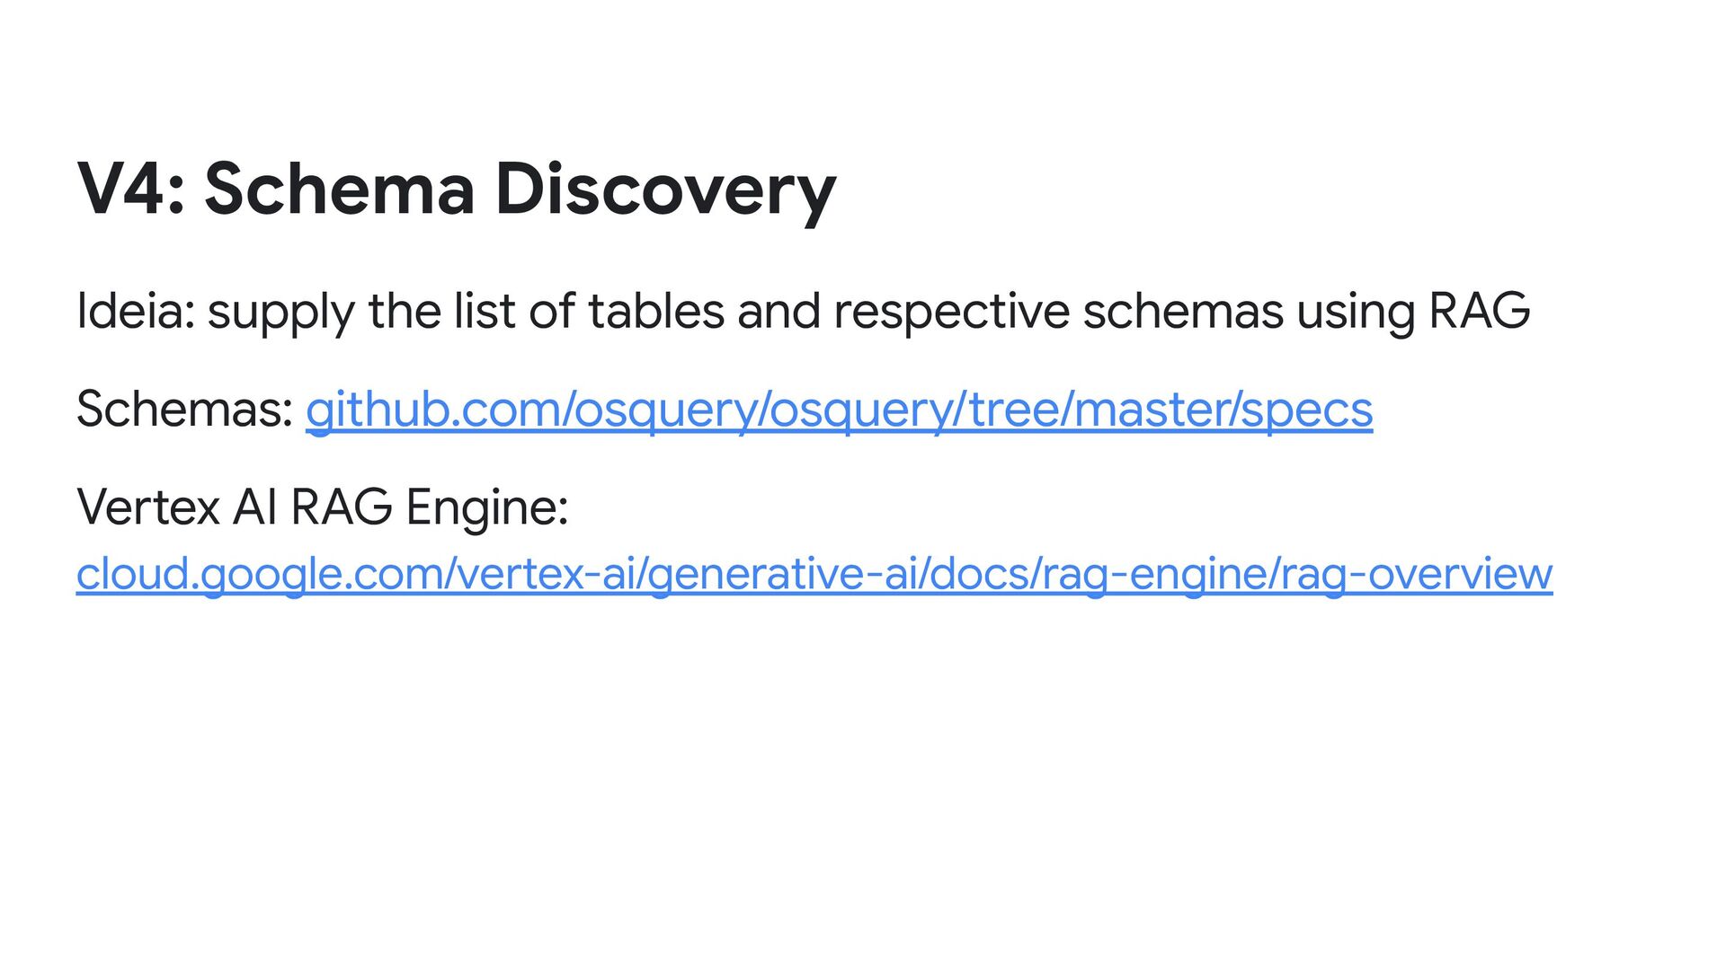Click the word "respective" in the first line
Viewport: 1726px width, 970px height.
tap(951, 313)
